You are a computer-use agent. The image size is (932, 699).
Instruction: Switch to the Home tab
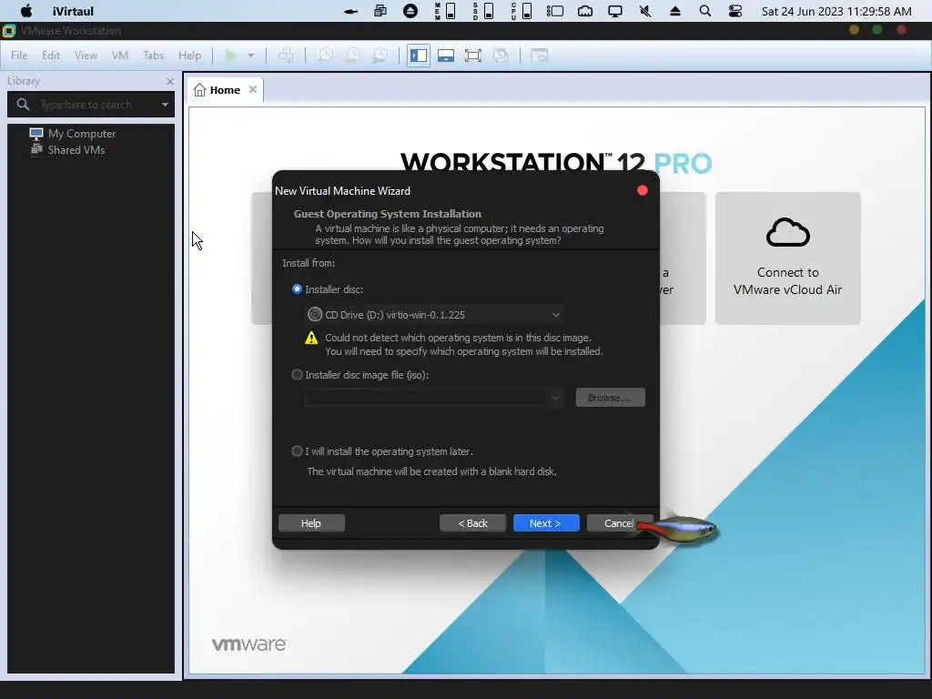[x=225, y=90]
